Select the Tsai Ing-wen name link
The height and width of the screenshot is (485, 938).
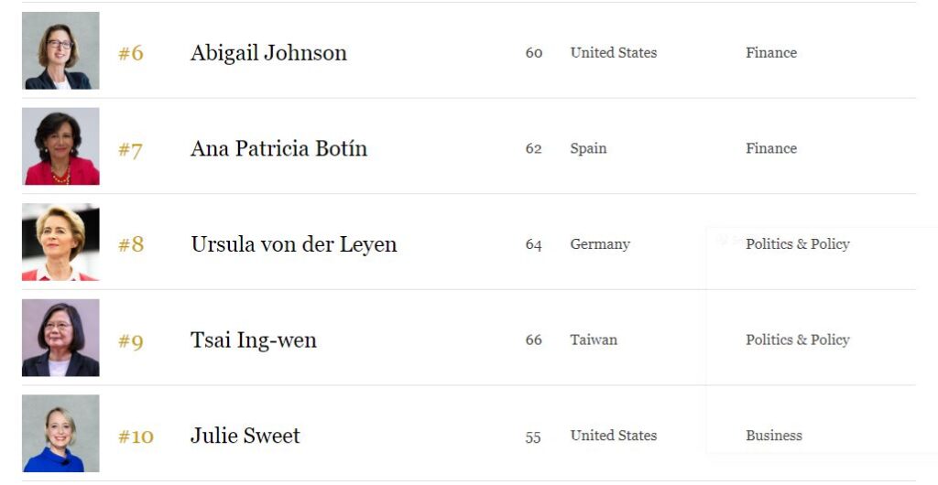pos(253,339)
